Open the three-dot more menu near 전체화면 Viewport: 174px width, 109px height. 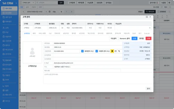click(x=169, y=12)
